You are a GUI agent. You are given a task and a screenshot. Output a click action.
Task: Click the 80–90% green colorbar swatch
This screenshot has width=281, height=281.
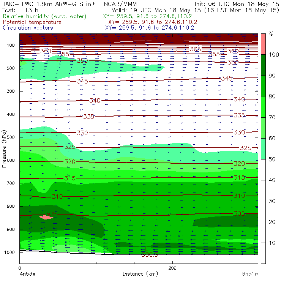click(x=263, y=86)
